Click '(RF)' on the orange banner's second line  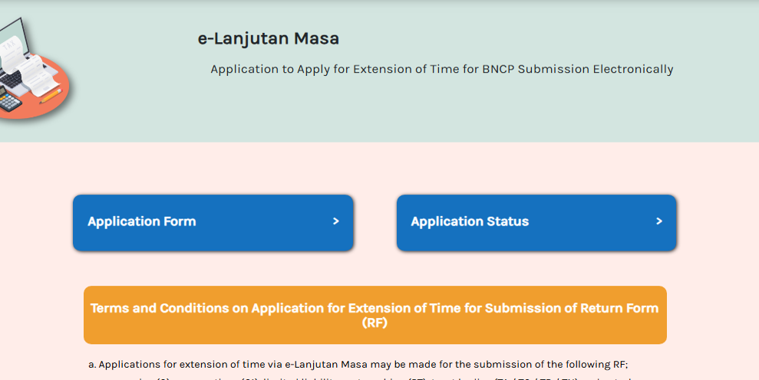[375, 323]
